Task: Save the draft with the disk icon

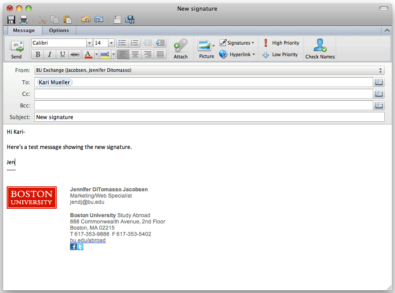Action: 10,19
